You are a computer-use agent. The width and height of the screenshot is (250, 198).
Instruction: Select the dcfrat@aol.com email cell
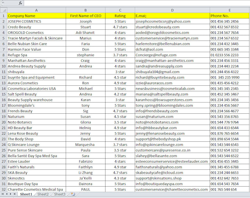coord(172,49)
